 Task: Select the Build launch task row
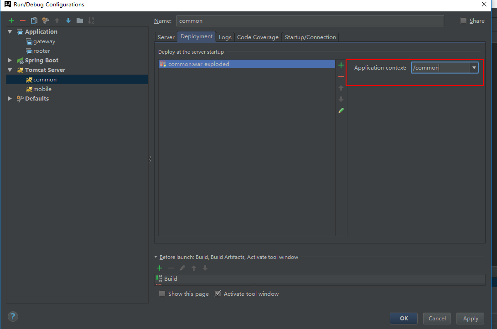[x=320, y=278]
